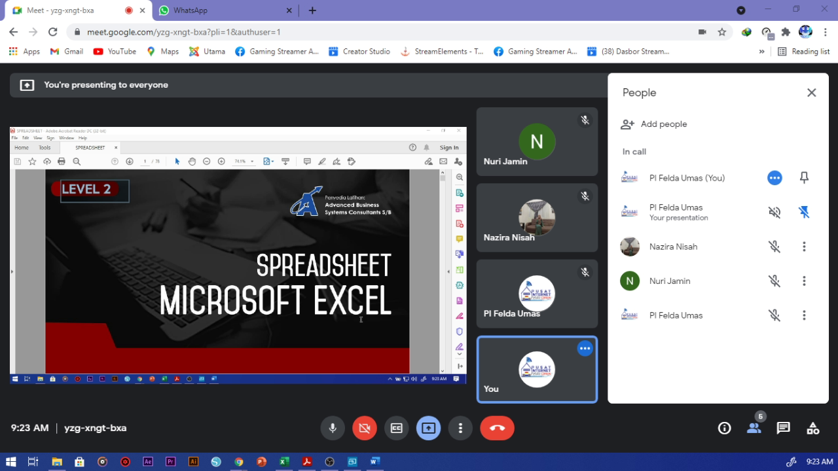Viewport: 838px width, 471px height.
Task: Open more options for Nazira Nisah
Action: click(x=804, y=247)
